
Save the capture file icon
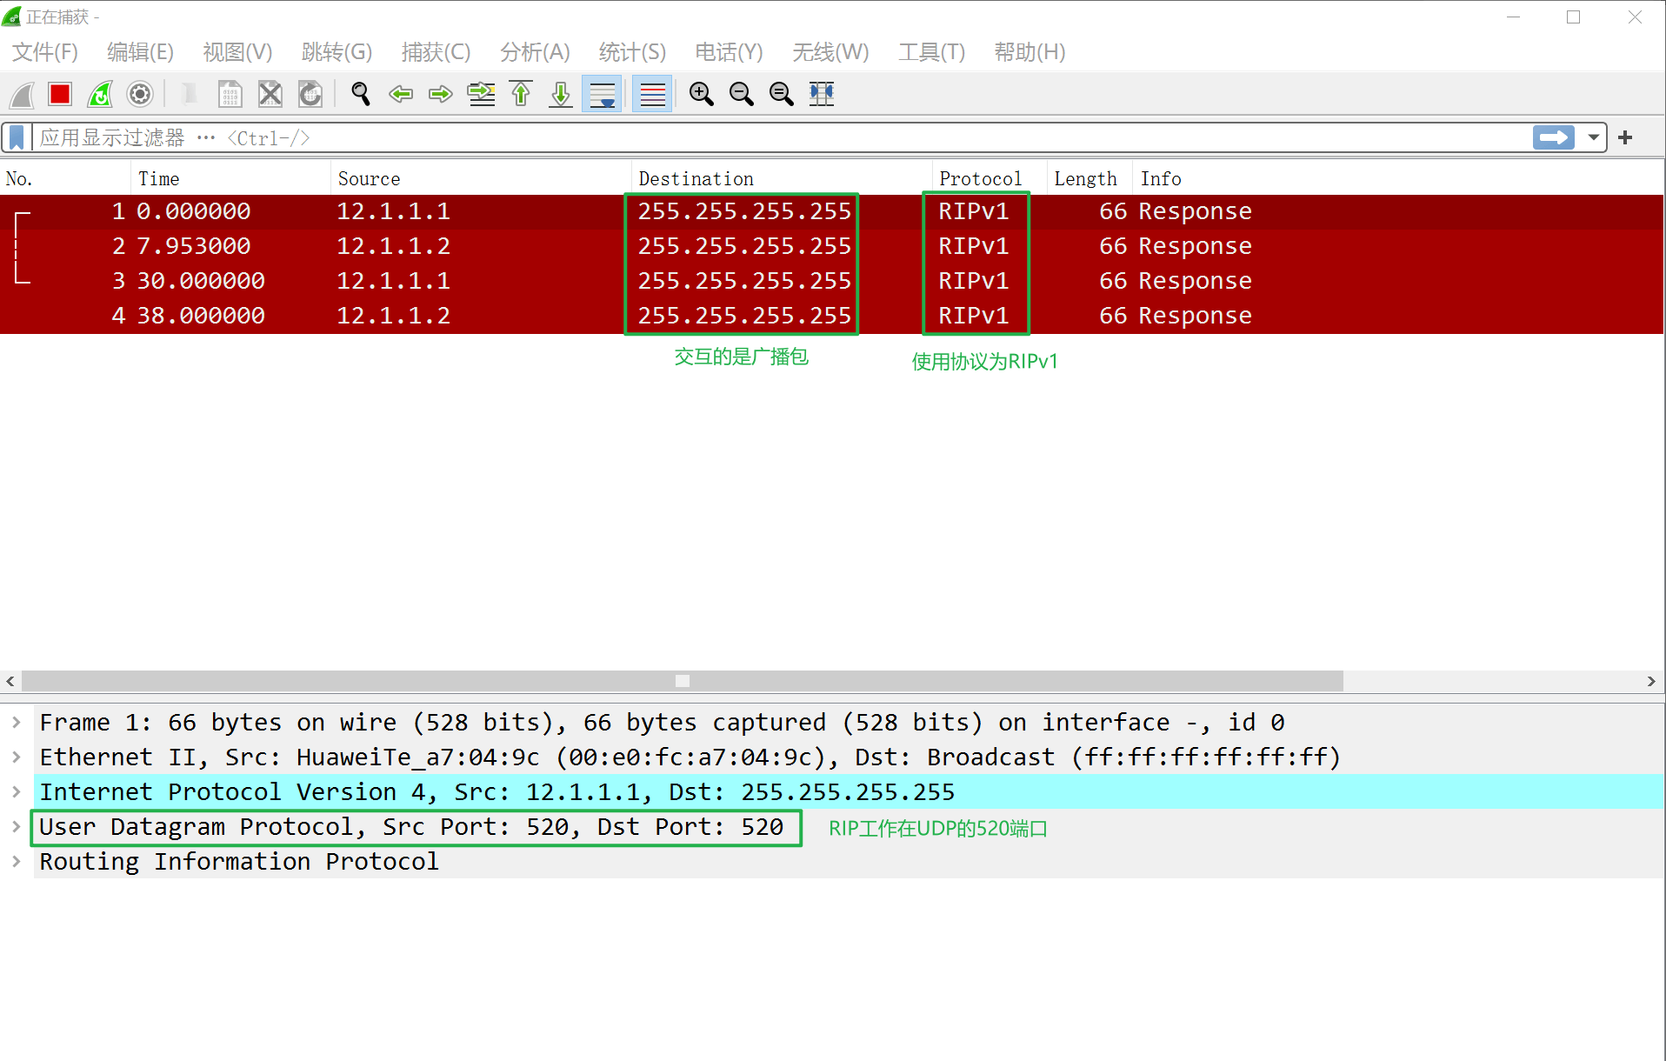point(230,94)
